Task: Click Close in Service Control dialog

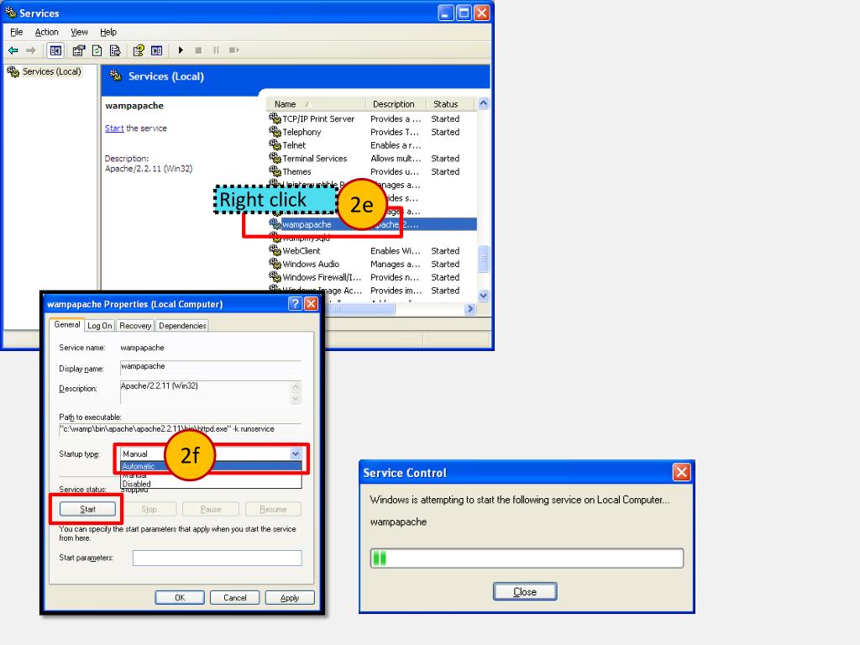Action: [x=525, y=592]
